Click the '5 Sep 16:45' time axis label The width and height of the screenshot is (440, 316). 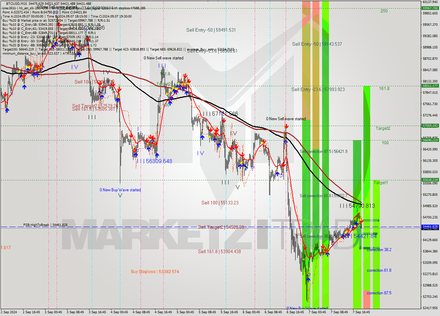point(229,313)
